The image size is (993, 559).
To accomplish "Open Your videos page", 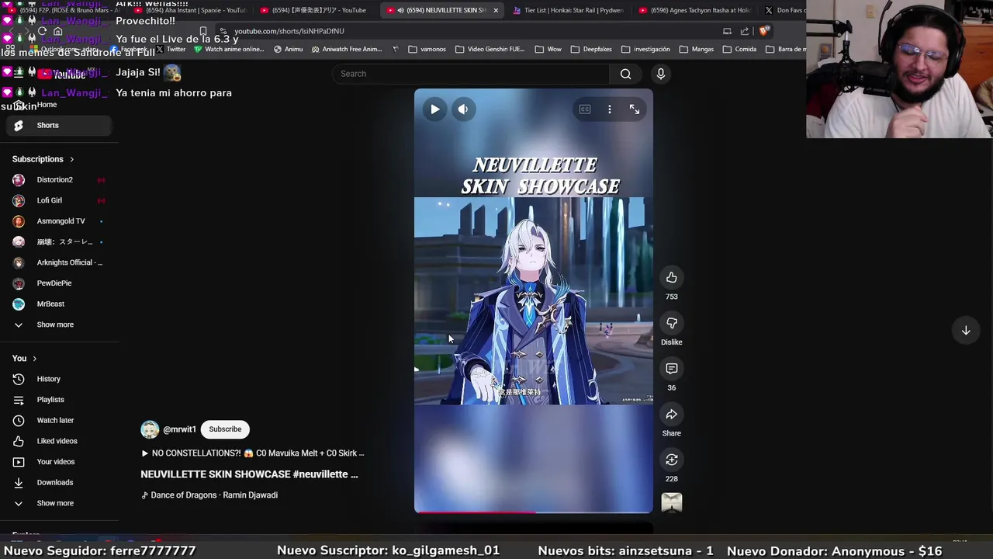I will (59, 462).
